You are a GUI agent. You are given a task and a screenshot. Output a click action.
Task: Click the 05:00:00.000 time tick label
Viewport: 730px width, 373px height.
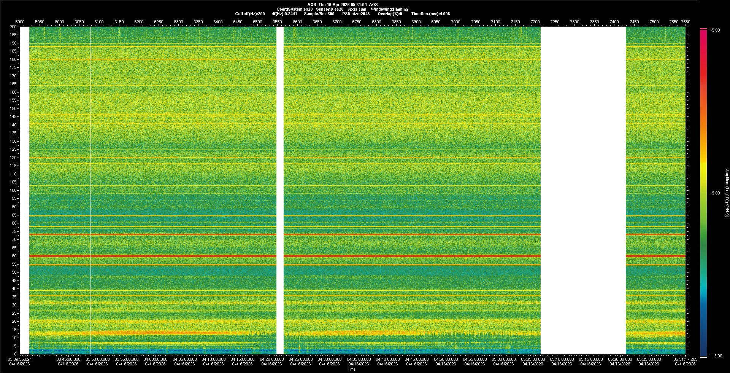point(503,359)
